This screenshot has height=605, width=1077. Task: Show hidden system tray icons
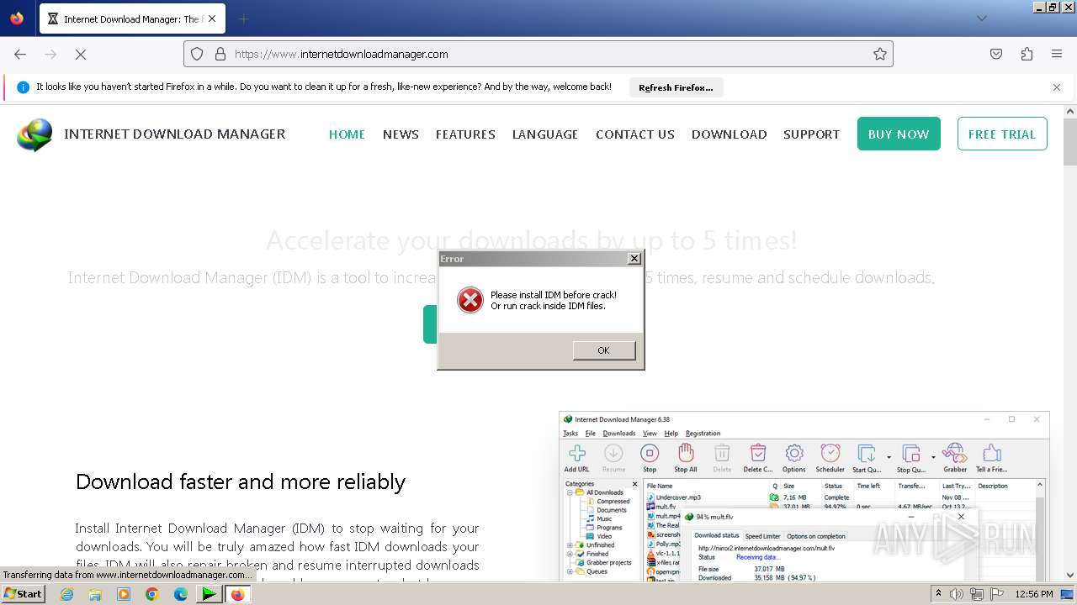click(x=938, y=594)
